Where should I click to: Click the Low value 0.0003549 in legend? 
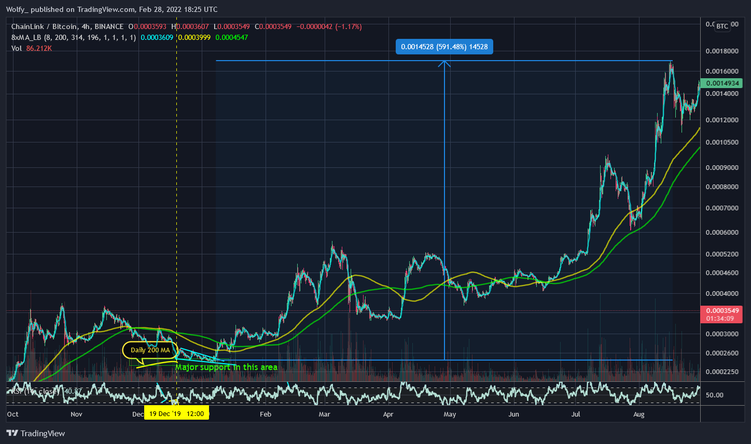[x=234, y=26]
